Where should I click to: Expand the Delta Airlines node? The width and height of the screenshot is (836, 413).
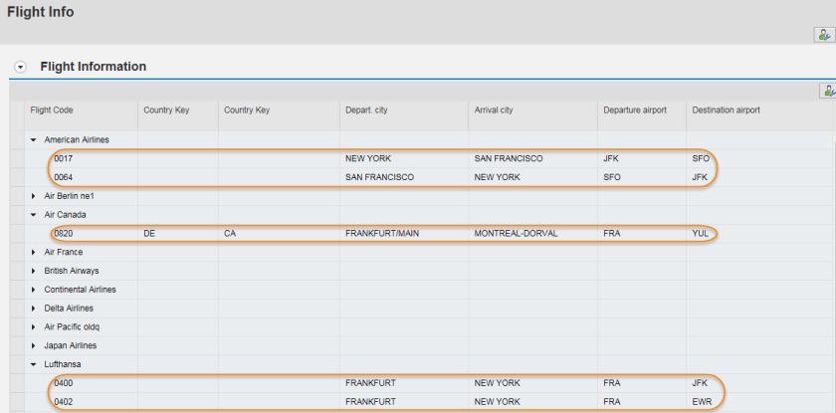click(34, 309)
